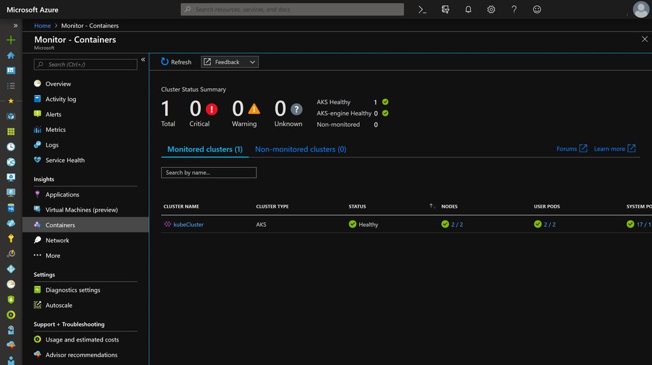
Task: Click the Home breadcrumb link
Action: pyautogui.click(x=42, y=25)
